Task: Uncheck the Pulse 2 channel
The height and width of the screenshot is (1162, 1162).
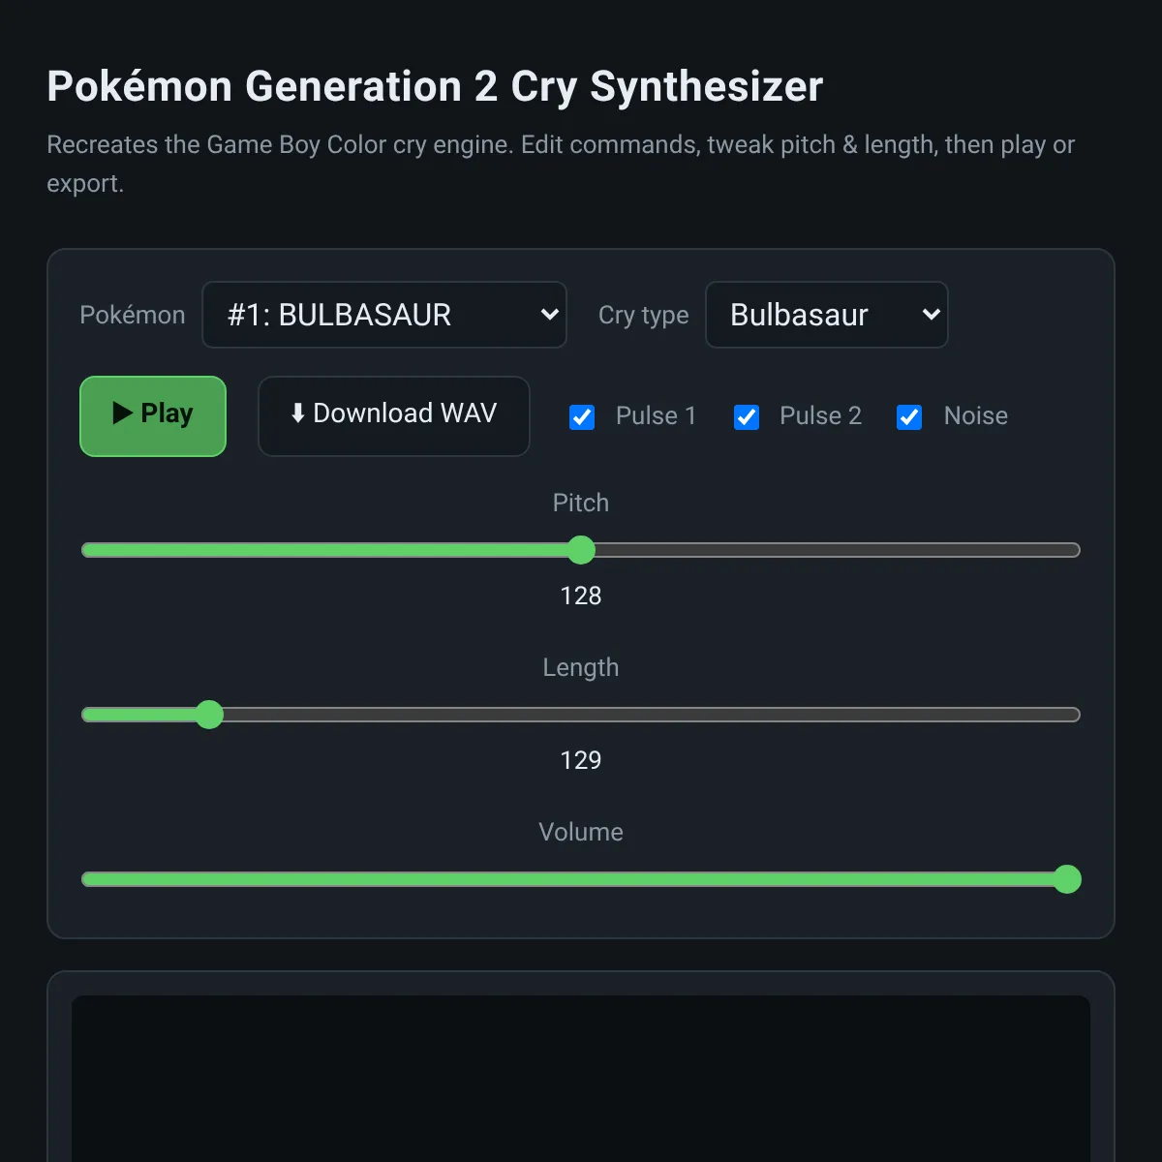Action: [747, 416]
